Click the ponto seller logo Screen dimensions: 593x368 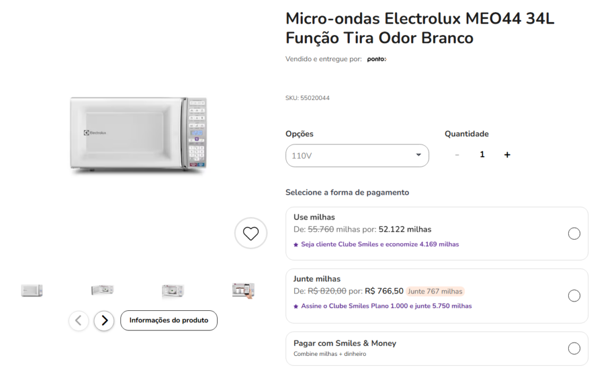(376, 58)
